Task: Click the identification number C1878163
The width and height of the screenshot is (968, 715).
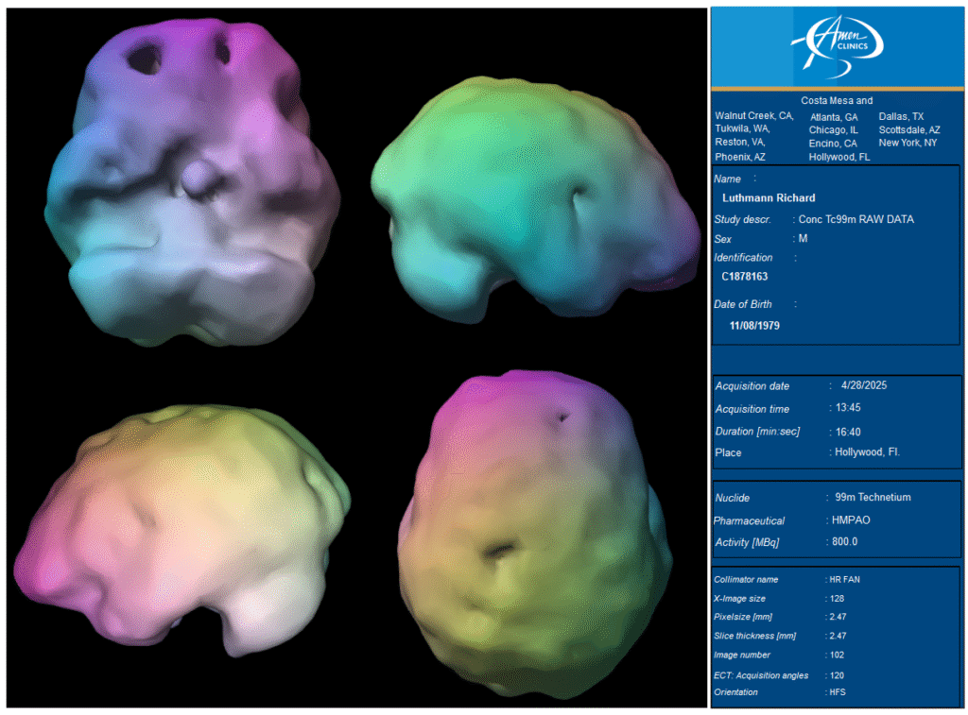Action: (747, 276)
